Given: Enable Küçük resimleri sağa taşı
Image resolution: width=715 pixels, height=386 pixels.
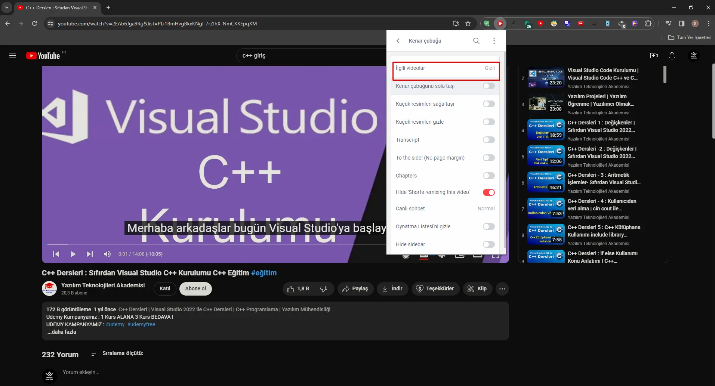Looking at the screenshot, I should click(x=489, y=104).
